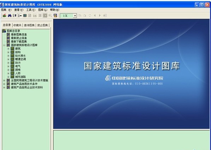Expand the 电气 tree node
Image resolution: width=211 pixels, height=150 pixels.
[x=8, y=66]
